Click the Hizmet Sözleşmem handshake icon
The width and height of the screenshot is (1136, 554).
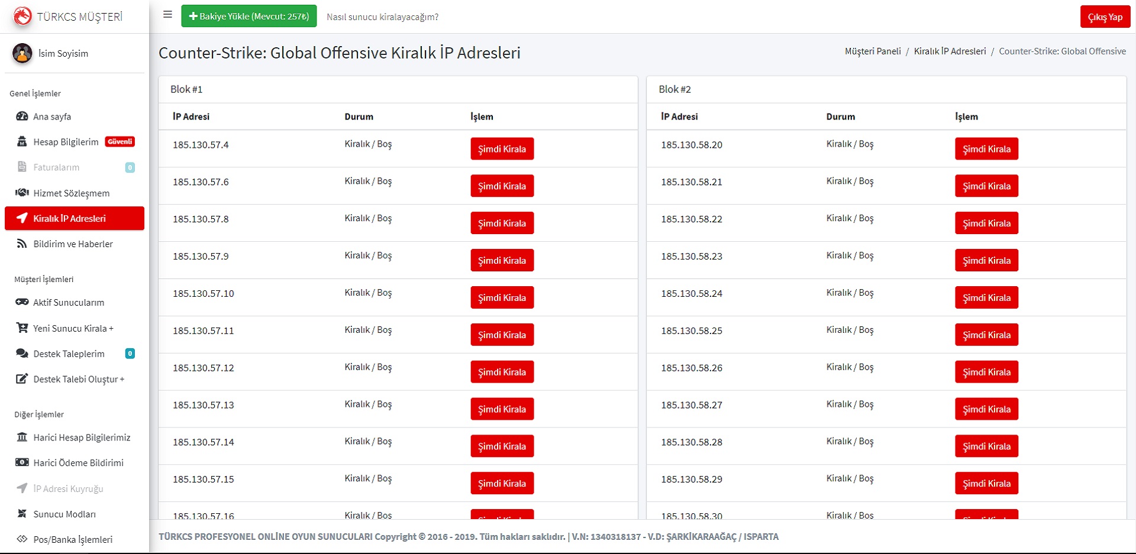click(x=22, y=193)
